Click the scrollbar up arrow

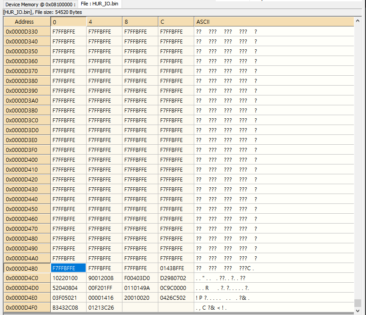click(x=357, y=21)
